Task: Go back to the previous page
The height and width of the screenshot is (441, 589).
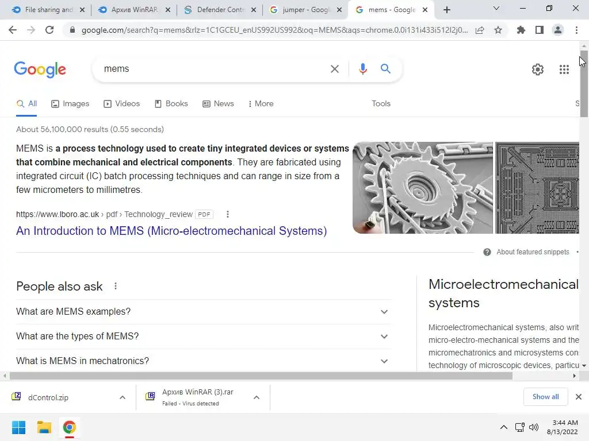Action: 13,30
